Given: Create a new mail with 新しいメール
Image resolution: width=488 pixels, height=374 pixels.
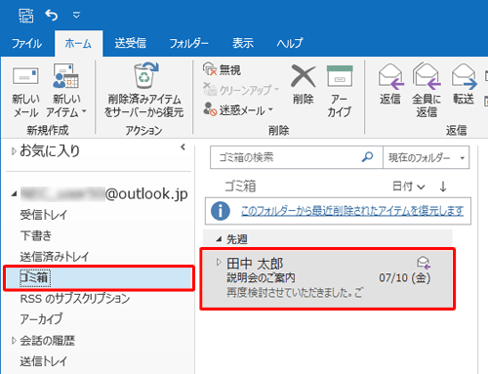Looking at the screenshot, I should coord(25,92).
